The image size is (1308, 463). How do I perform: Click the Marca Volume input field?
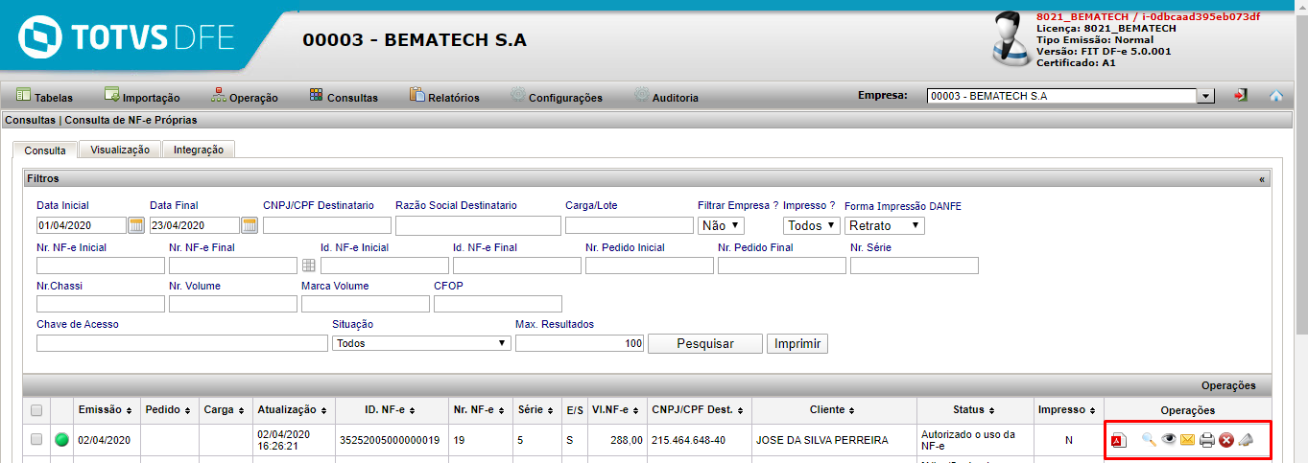pyautogui.click(x=366, y=304)
